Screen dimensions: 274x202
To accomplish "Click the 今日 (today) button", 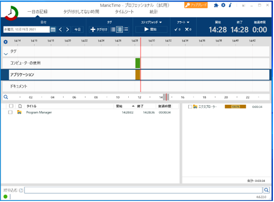I will [78, 29].
